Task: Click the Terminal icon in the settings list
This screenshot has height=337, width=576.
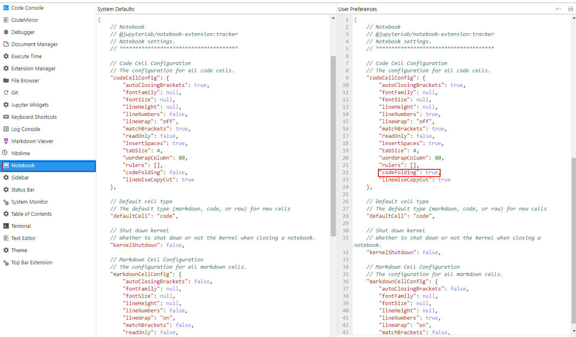Action: click(7, 226)
